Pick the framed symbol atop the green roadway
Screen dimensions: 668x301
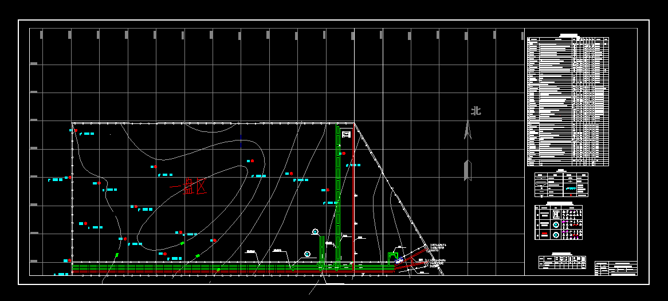pyautogui.click(x=347, y=135)
